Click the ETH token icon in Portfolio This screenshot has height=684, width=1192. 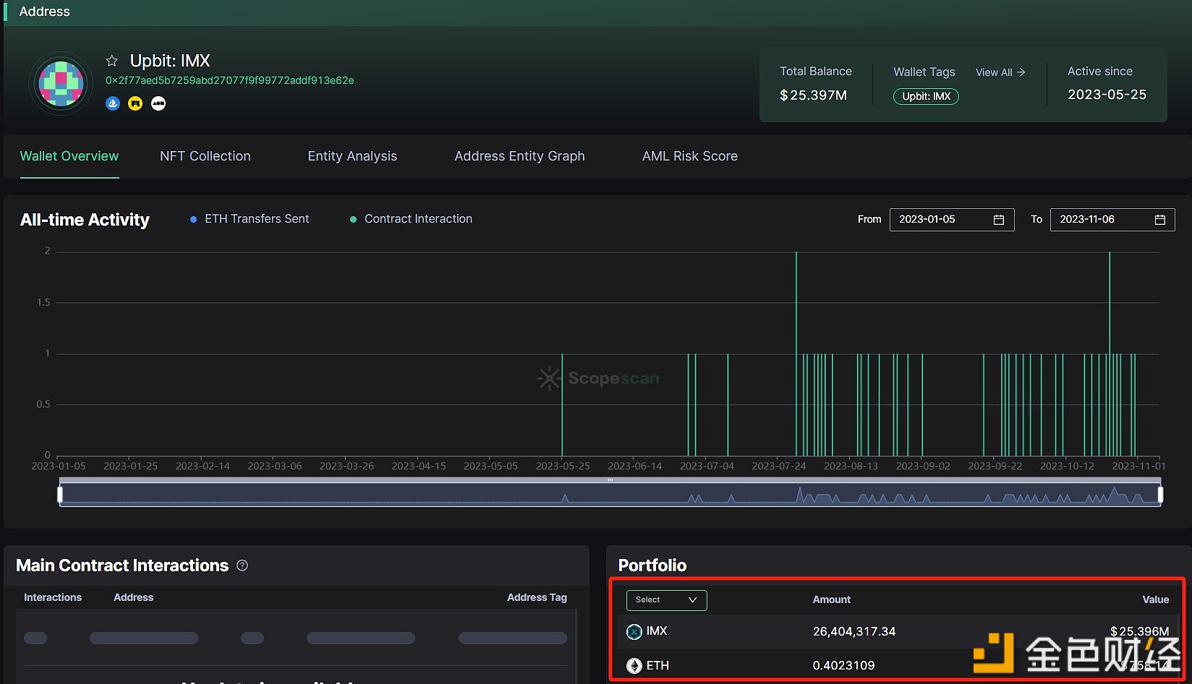[x=634, y=666]
